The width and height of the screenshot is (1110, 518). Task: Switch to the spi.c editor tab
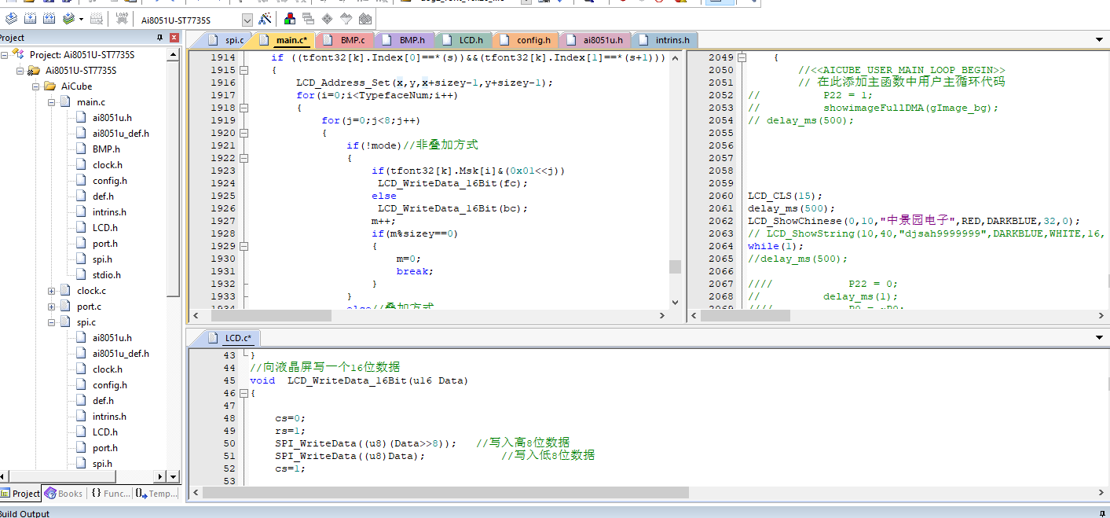(x=228, y=40)
